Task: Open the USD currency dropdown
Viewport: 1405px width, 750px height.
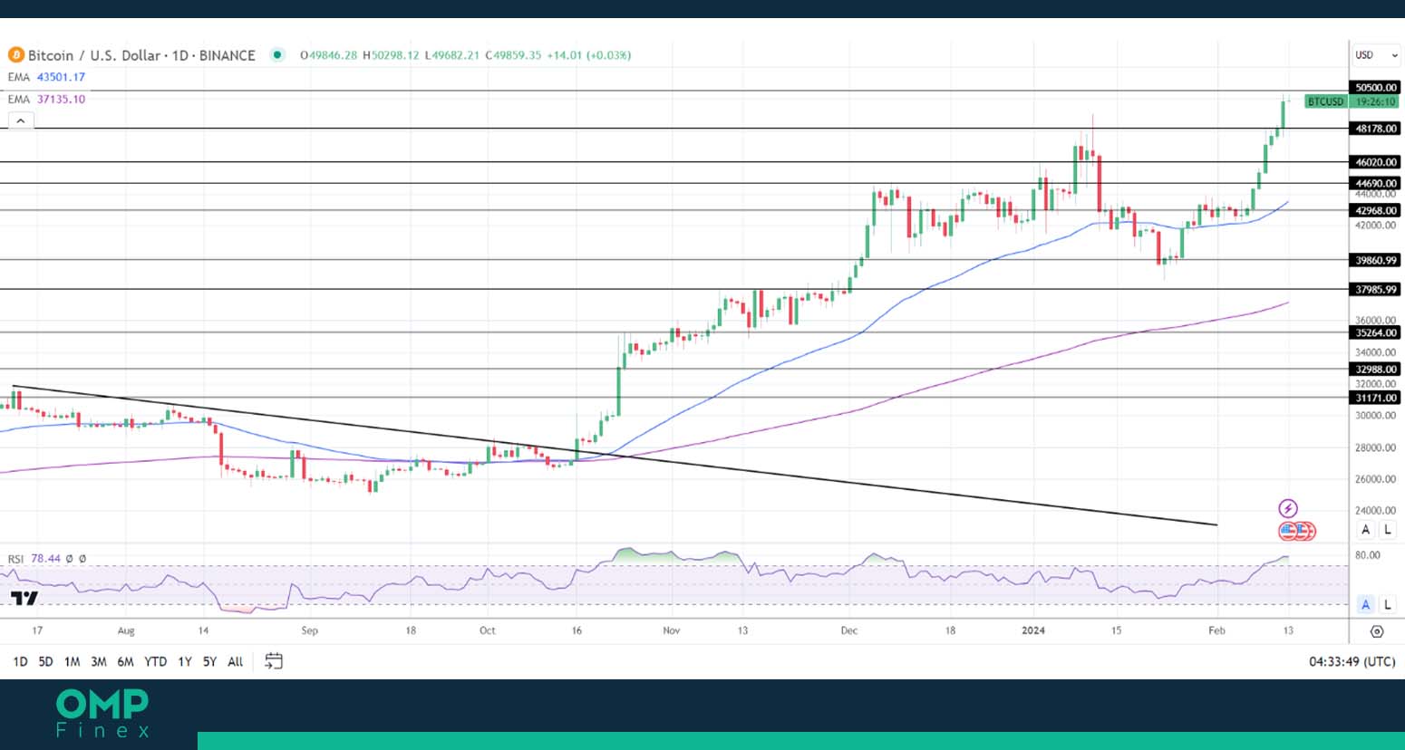Action: click(x=1376, y=55)
